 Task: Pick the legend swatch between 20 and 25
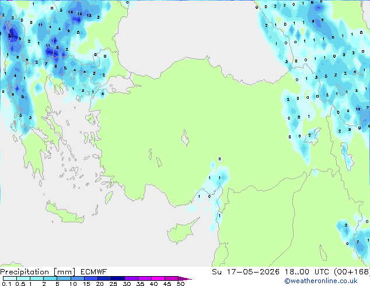click(x=104, y=278)
